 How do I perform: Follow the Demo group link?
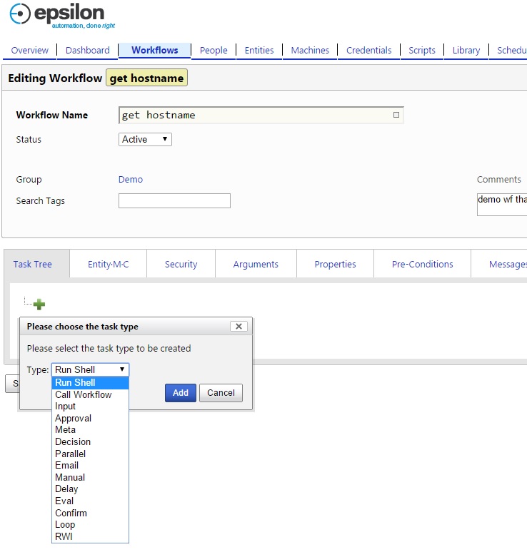click(x=131, y=180)
